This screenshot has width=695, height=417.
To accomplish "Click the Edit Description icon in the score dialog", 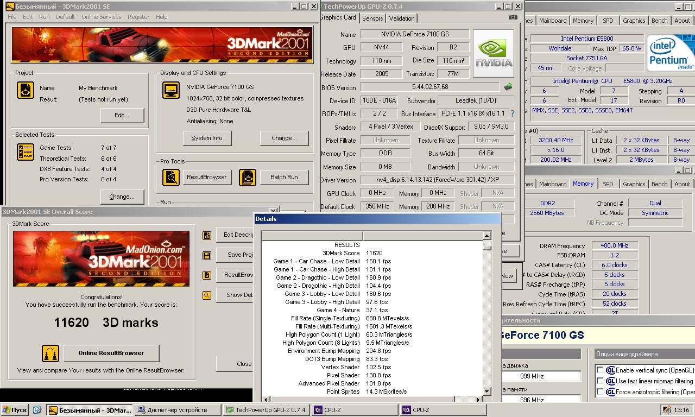I will 207,236.
